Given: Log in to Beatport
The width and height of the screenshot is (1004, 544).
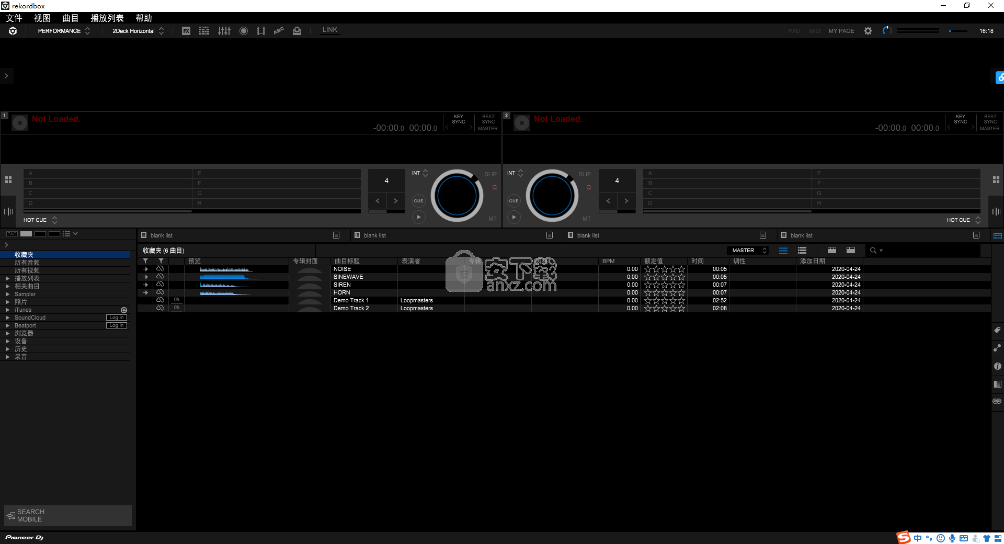Looking at the screenshot, I should (x=117, y=326).
